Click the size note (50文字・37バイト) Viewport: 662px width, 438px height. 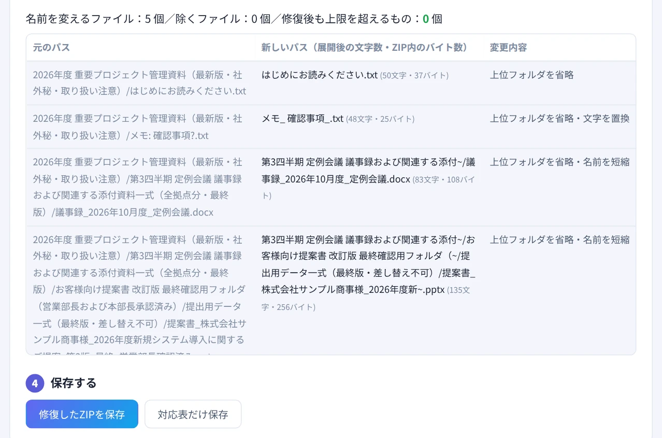(414, 76)
